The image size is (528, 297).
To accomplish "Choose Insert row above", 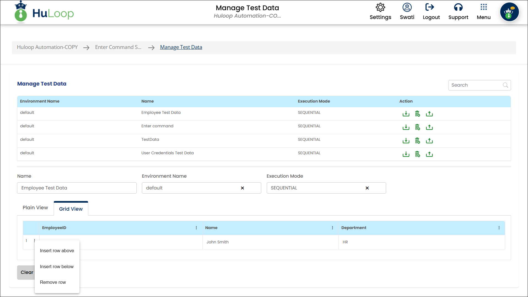I will coord(57,251).
